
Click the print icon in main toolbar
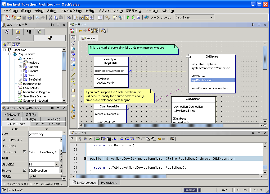(x=30, y=17)
